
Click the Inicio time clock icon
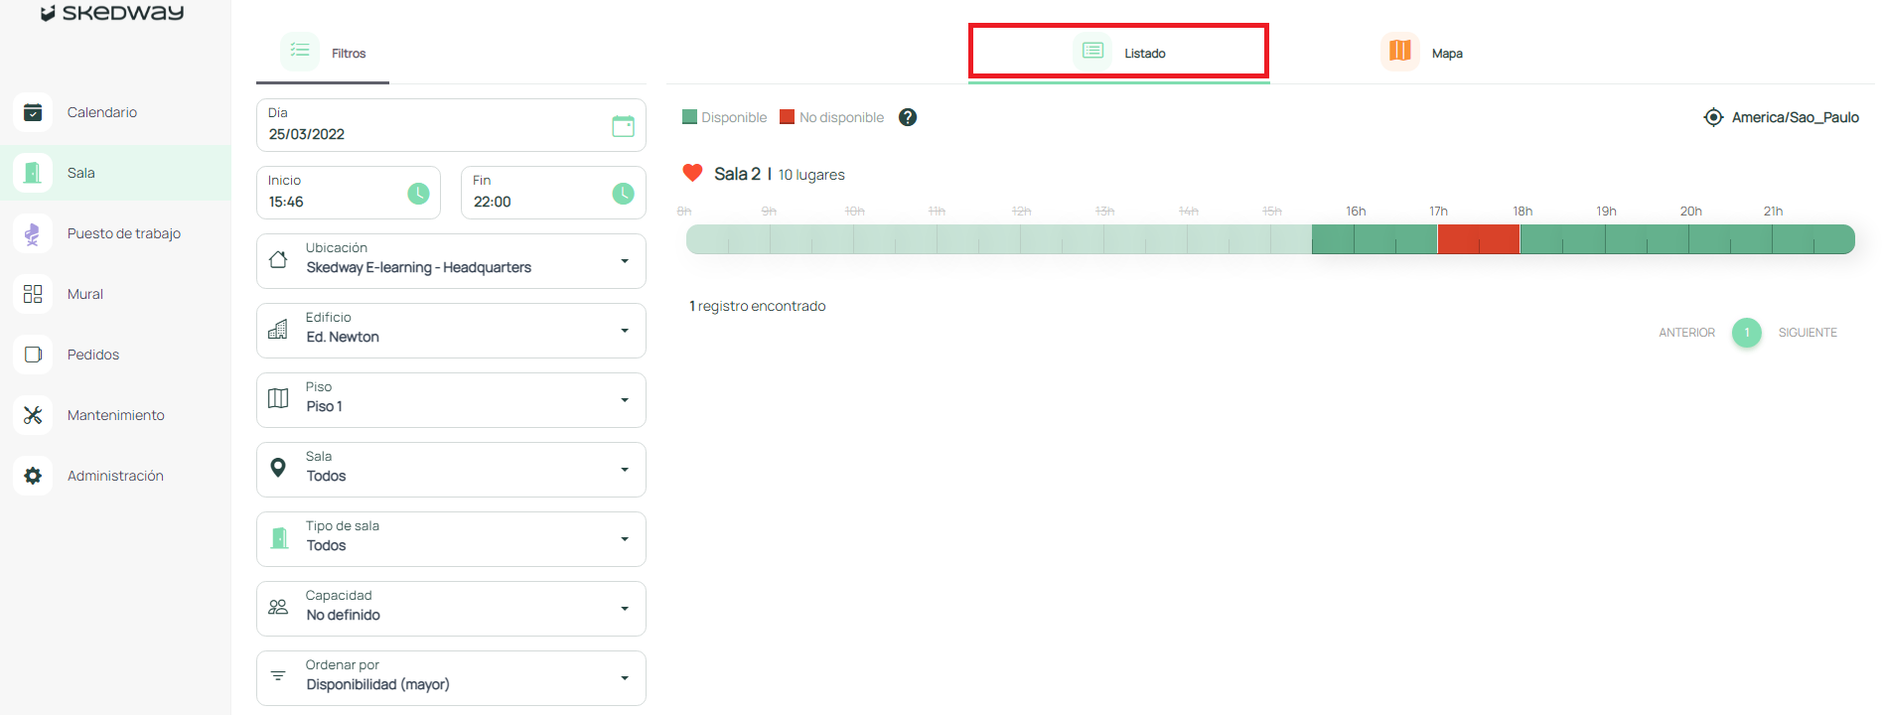(418, 194)
